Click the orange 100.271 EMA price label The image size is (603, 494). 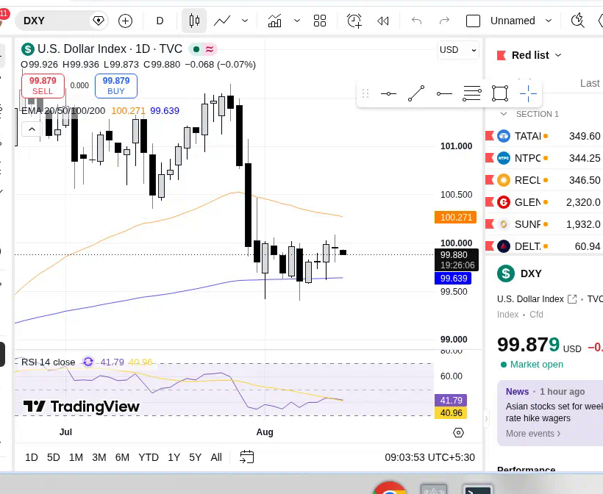click(456, 217)
